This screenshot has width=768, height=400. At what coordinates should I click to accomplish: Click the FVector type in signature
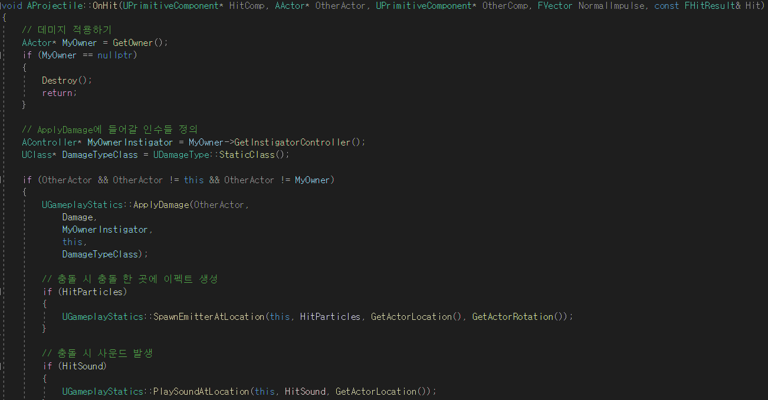556,6
